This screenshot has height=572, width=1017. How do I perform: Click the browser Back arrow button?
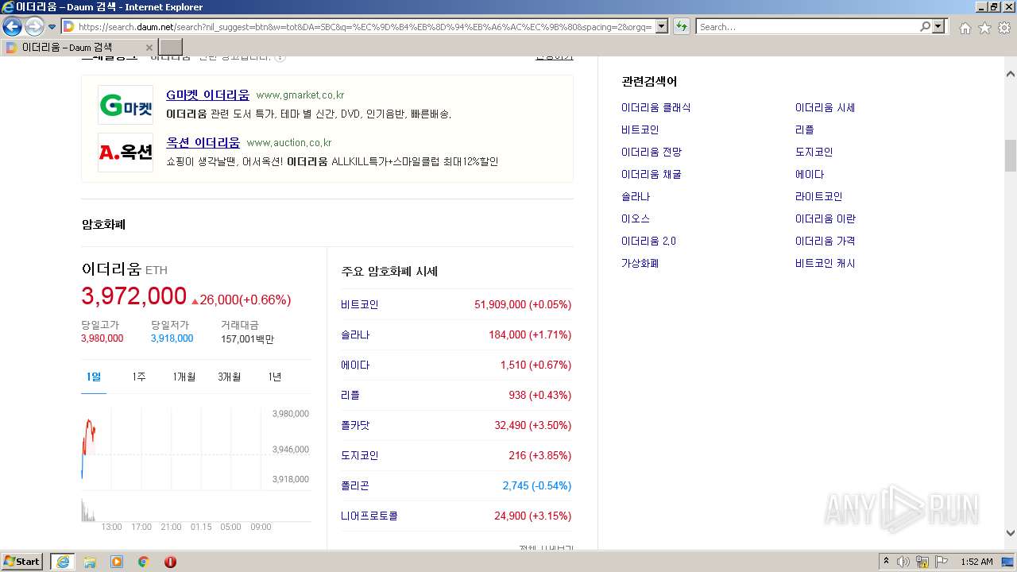click(12, 26)
